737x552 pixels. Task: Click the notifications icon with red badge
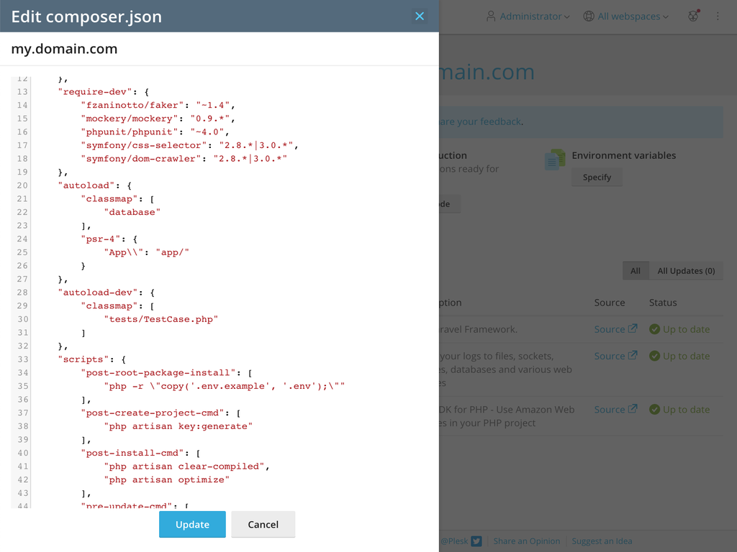692,15
